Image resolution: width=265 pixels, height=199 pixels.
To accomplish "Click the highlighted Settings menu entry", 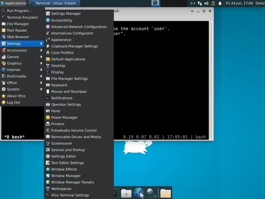I will point(22,44).
